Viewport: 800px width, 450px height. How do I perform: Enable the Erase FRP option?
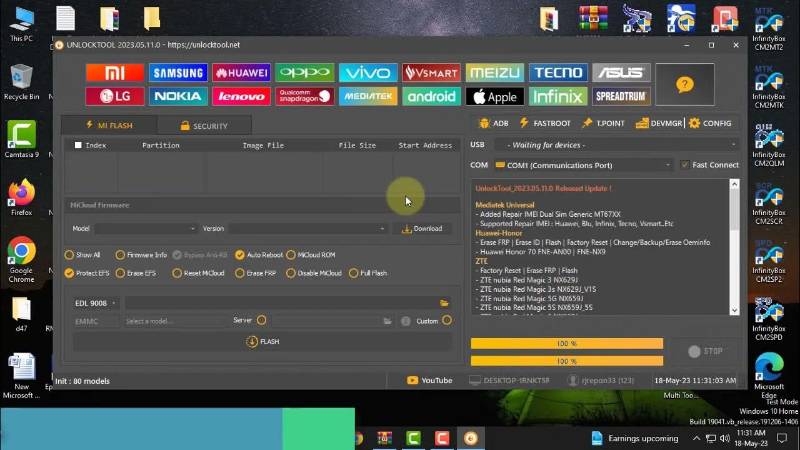(256, 273)
